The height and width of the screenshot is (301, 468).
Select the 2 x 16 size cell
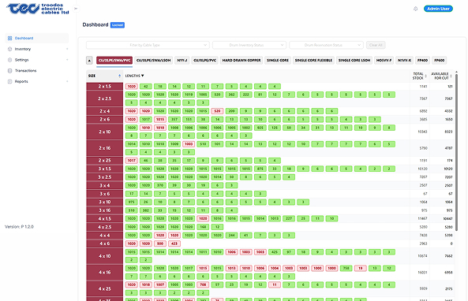coord(105,148)
